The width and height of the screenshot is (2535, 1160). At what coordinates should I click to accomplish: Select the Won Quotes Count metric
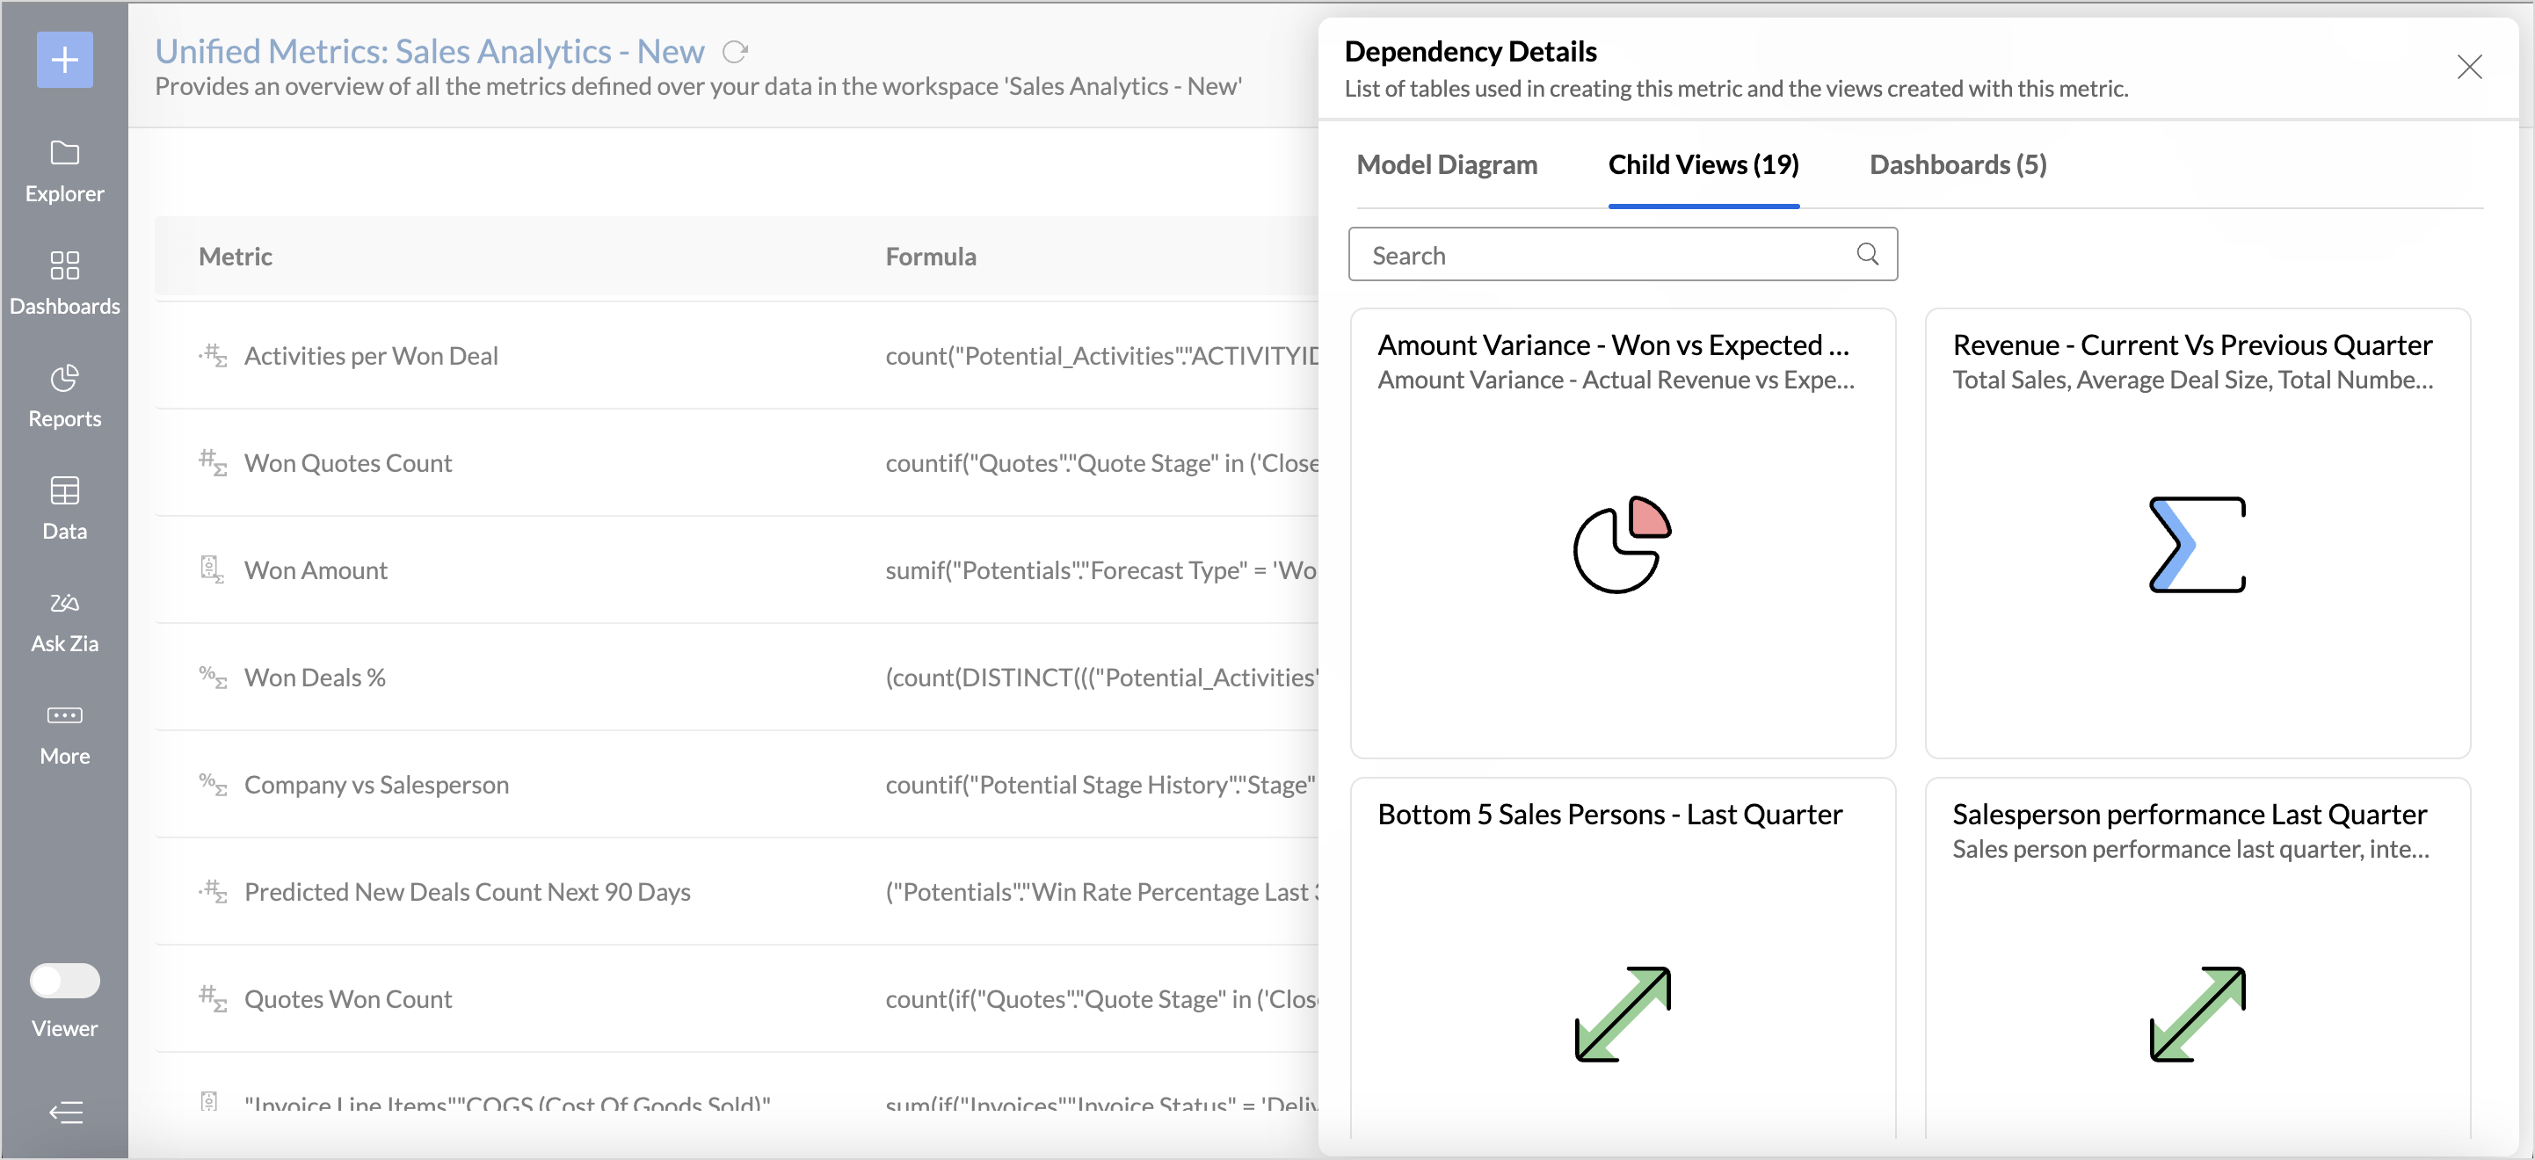[348, 462]
